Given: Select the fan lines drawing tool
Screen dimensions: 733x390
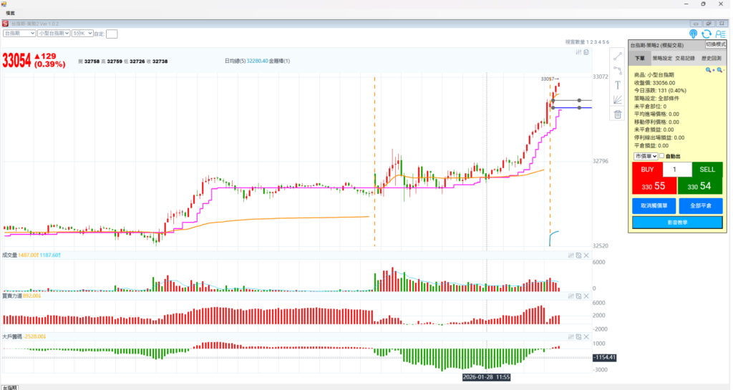Looking at the screenshot, I should coord(617,99).
